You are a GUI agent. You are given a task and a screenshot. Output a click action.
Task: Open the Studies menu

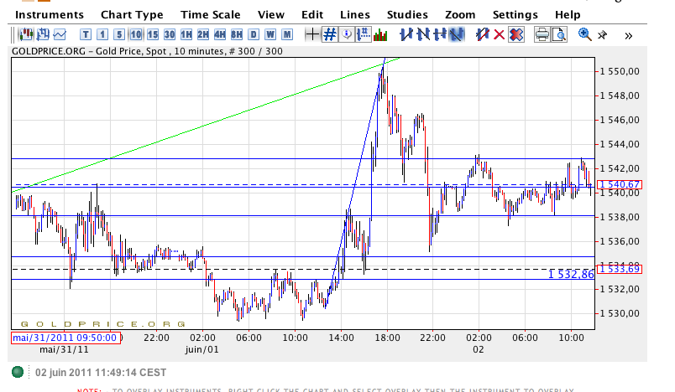click(x=407, y=14)
